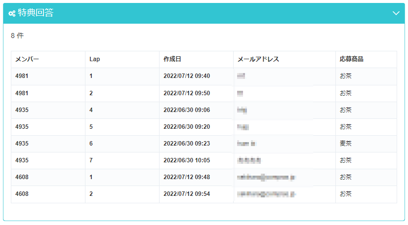Image resolution: width=408 pixels, height=225 pixels.
Task: Click the date cell 2022/06/30 10:05
Action: (187, 160)
